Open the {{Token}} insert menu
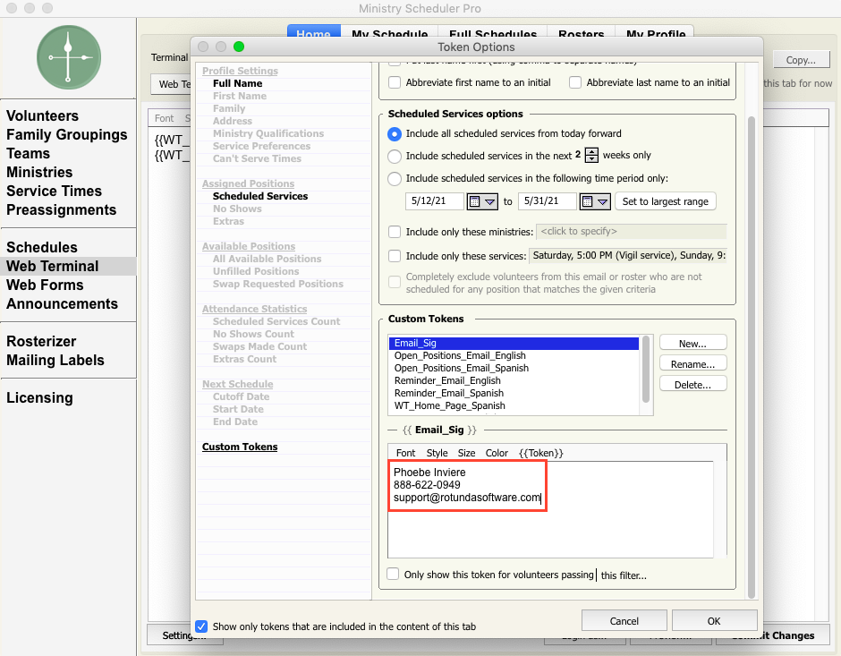The width and height of the screenshot is (841, 656). (540, 453)
